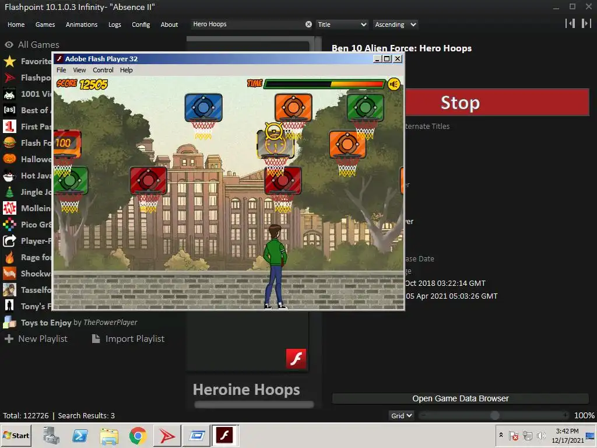This screenshot has height=448, width=597.
Task: Select the Halloween pumpkin playlist icon
Action: coord(9,159)
